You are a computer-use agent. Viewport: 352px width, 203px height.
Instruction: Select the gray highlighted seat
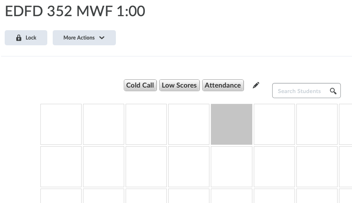tap(231, 124)
